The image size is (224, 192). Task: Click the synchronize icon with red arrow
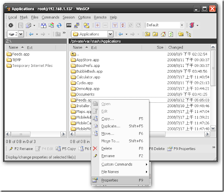(x=51, y=25)
